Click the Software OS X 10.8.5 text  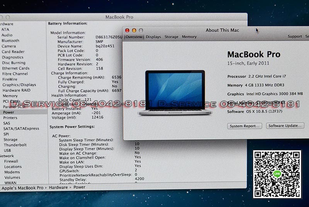click(255, 111)
